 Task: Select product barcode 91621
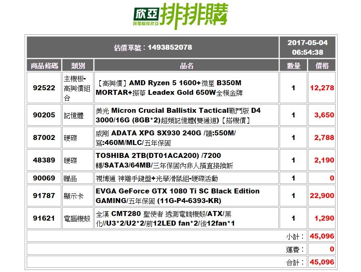point(44,218)
